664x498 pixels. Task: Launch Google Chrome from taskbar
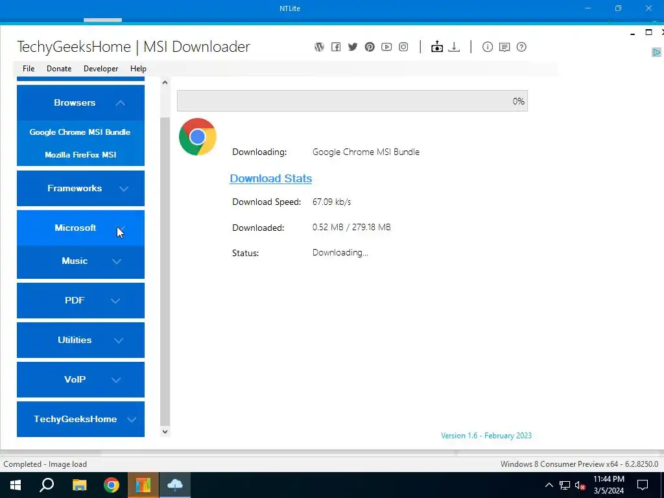112,485
